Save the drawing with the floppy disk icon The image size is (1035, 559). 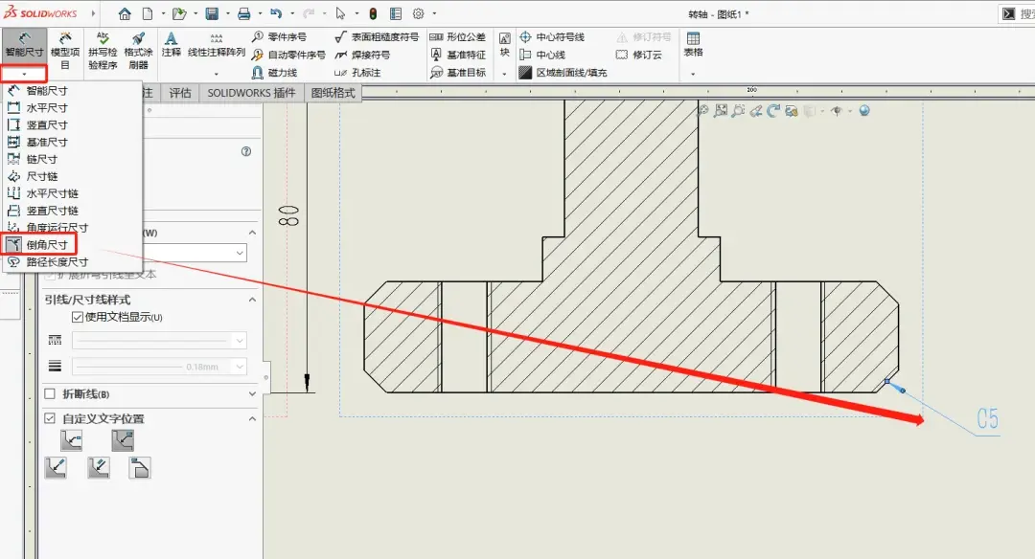pos(212,13)
